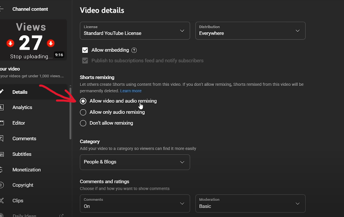This screenshot has width=344, height=217.
Task: Uncheck the Allow embedding checkbox
Action: (x=85, y=50)
